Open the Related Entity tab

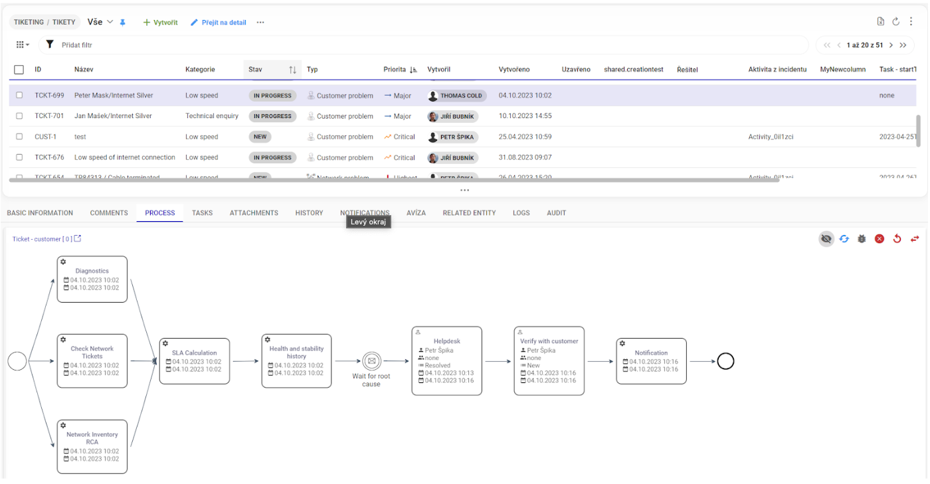(x=469, y=213)
